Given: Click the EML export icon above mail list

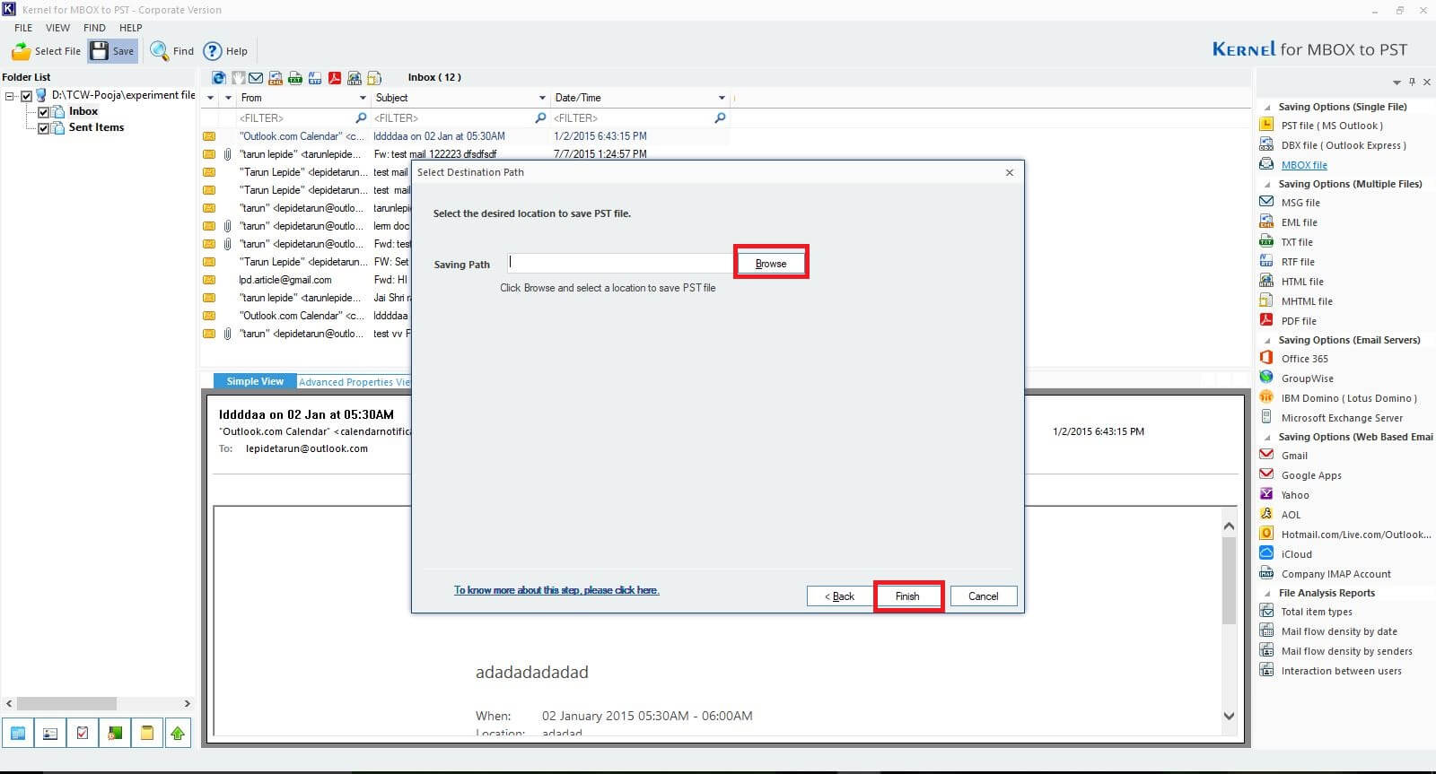Looking at the screenshot, I should [276, 78].
